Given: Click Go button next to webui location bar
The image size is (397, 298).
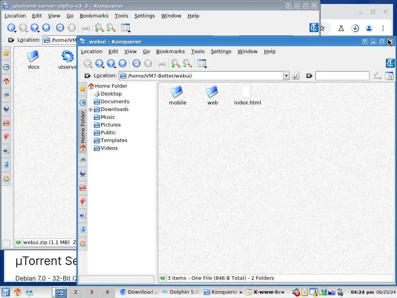Looking at the screenshot, I should tap(295, 76).
